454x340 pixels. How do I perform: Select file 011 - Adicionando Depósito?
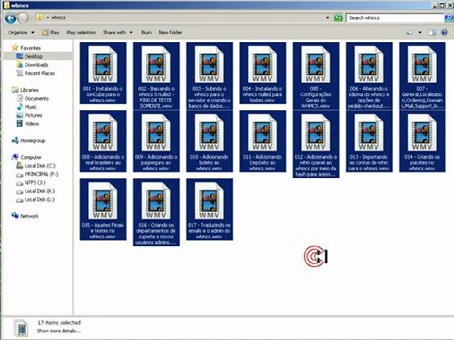pos(262,141)
